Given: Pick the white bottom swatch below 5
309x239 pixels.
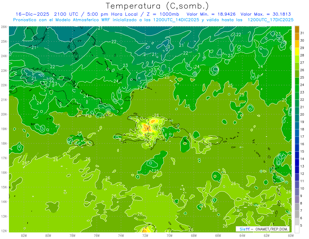Looking at the screenshot, I should 297,229.
